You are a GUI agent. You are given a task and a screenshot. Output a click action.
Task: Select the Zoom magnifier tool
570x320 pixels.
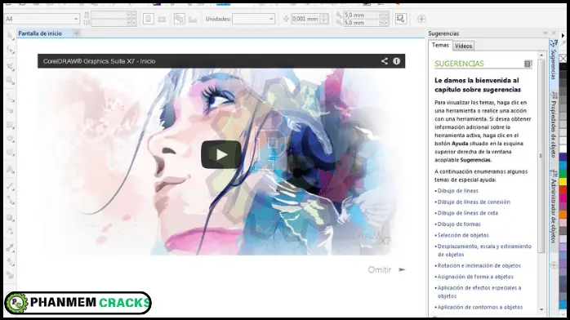(10, 81)
